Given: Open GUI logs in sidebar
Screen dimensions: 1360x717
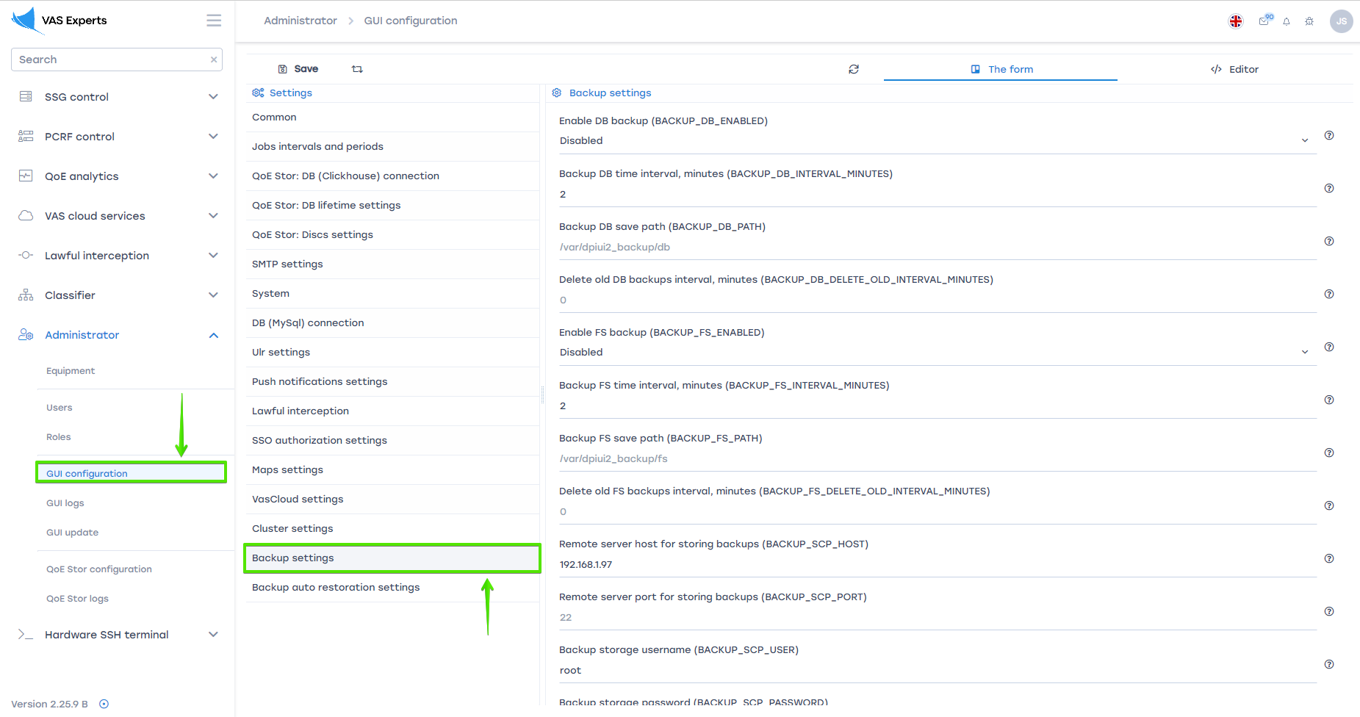Looking at the screenshot, I should point(65,503).
